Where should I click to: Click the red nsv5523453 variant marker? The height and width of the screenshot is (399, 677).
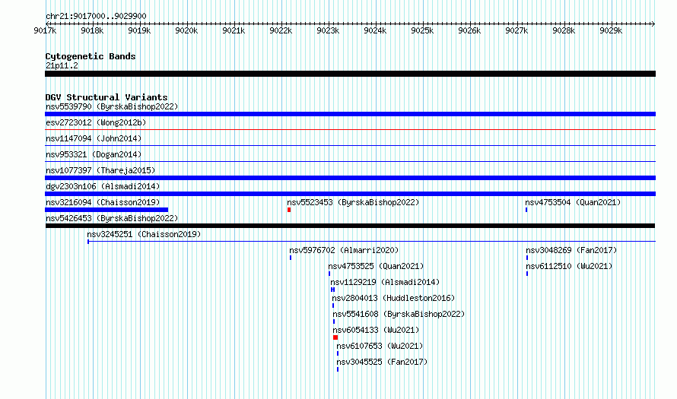289,210
